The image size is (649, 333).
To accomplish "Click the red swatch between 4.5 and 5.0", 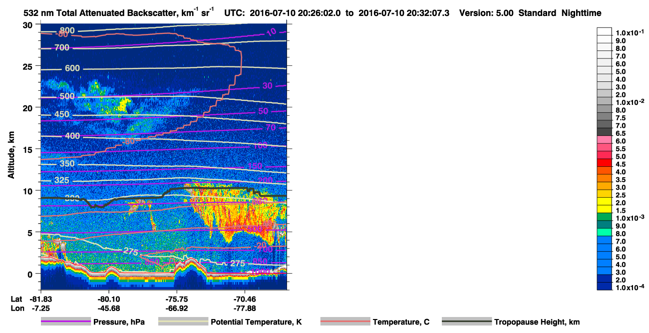I will pyautogui.click(x=605, y=162).
